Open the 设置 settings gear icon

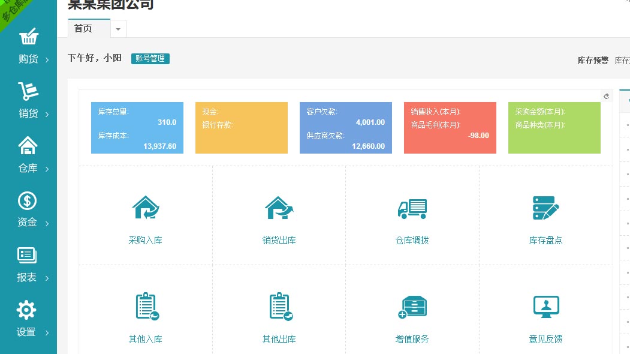(26, 310)
